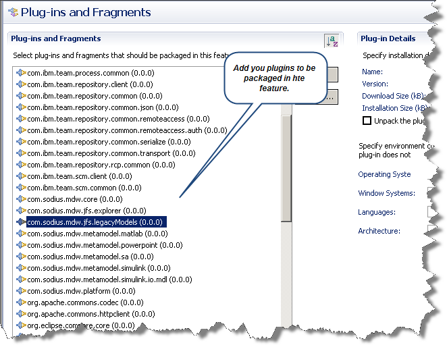Select highlighted com.sodius.mdw.jfs.legacyModels entry
This screenshot has width=447, height=345.
pyautogui.click(x=97, y=222)
